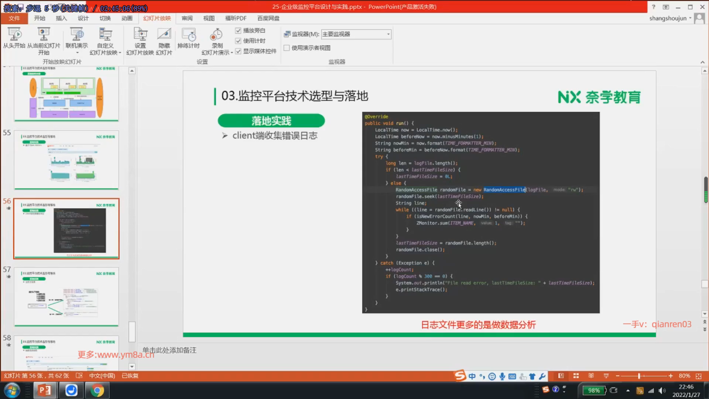709x399 pixels.
Task: Open the 监视器 monitor dropdown
Action: (x=388, y=34)
